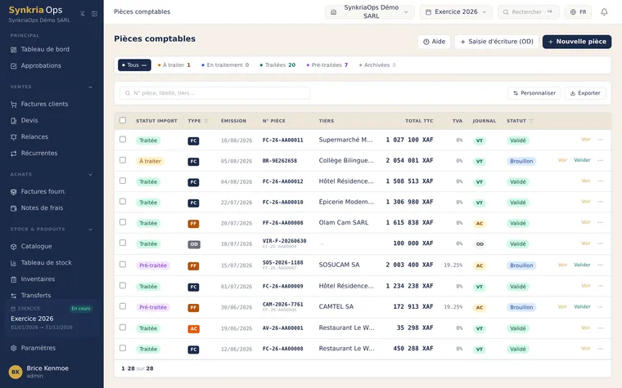Click the notifications bell icon

coord(604,12)
